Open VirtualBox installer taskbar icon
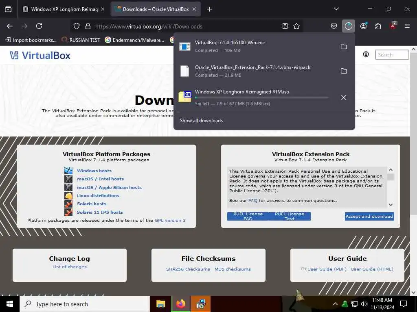The width and height of the screenshot is (417, 312). pos(200,304)
